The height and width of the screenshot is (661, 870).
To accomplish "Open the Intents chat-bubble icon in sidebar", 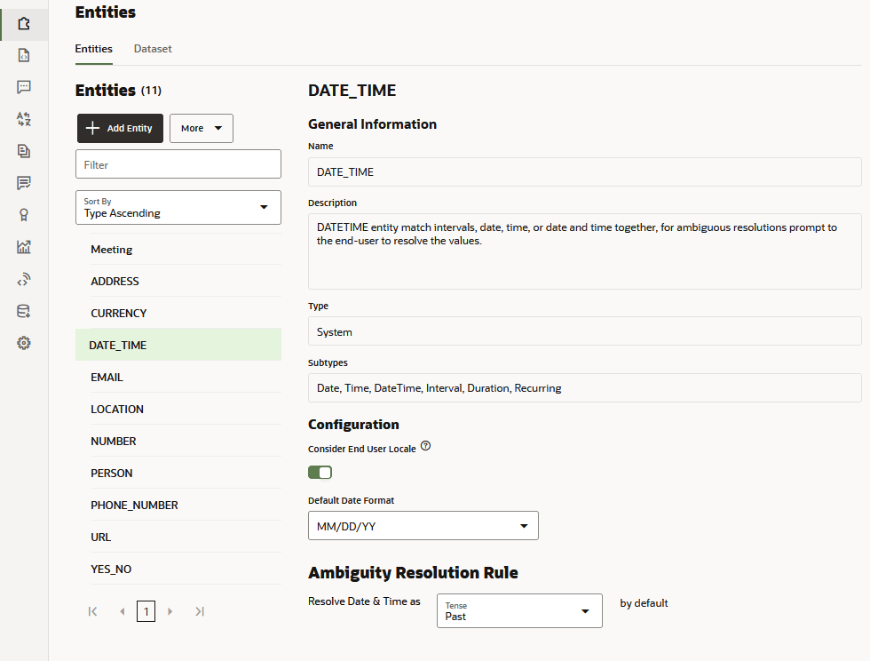I will pos(24,86).
